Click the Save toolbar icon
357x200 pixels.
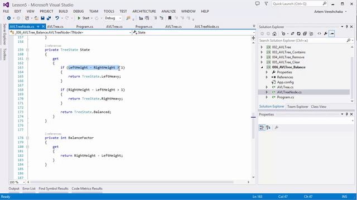[42, 18]
